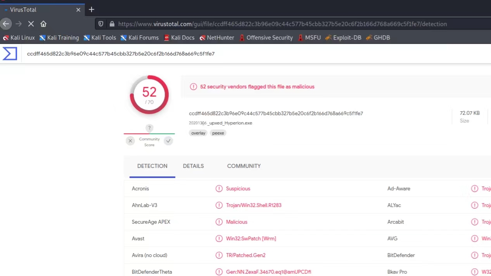This screenshot has width=491, height=276.
Task: Click the VirusTotal sigma logo
Action: (10, 53)
